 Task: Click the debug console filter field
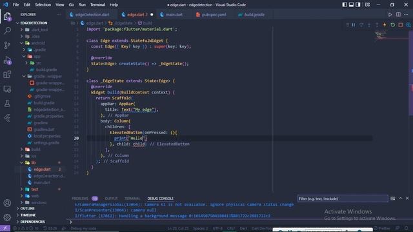pos(343,198)
